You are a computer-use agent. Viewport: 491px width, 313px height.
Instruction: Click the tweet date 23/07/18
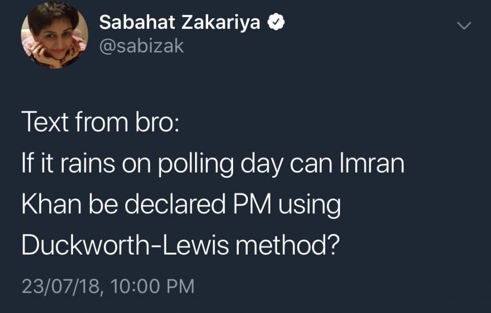62,286
